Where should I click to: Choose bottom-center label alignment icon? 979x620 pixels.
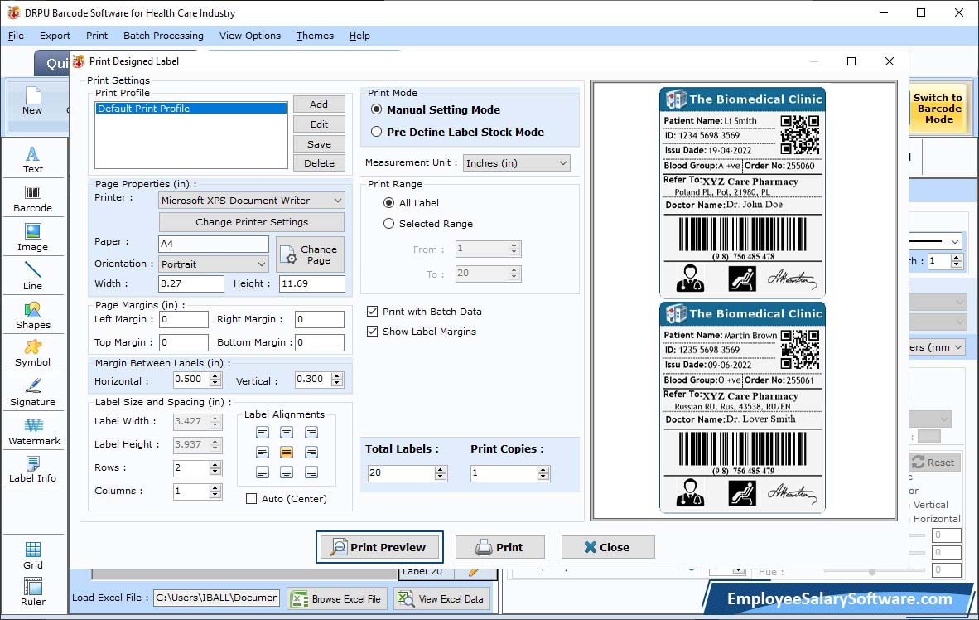pyautogui.click(x=287, y=472)
